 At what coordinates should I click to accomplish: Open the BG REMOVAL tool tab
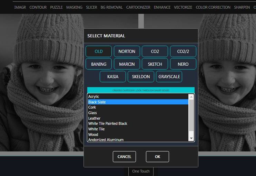(112, 7)
